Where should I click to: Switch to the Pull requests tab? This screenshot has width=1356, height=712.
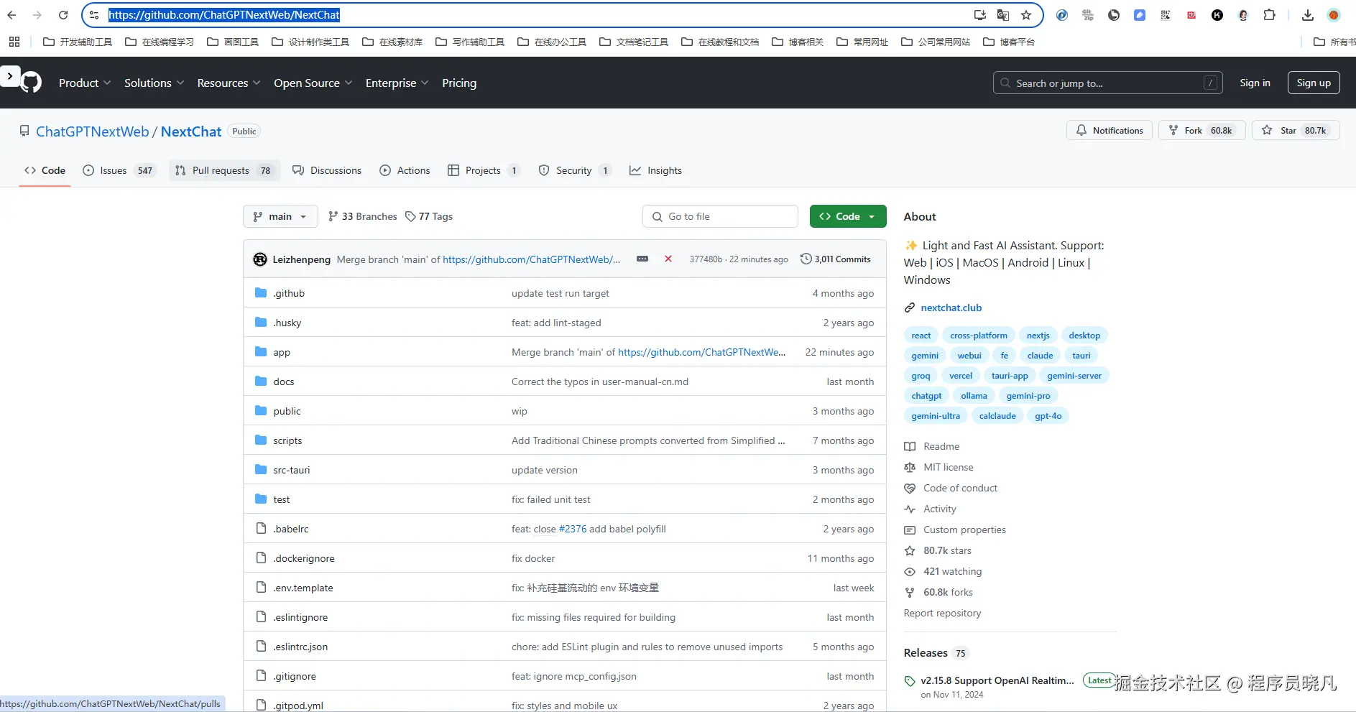(x=224, y=170)
